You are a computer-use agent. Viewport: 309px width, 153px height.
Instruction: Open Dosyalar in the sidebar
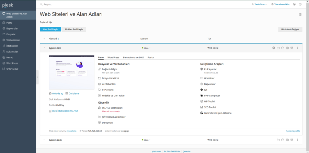coord(18,34)
